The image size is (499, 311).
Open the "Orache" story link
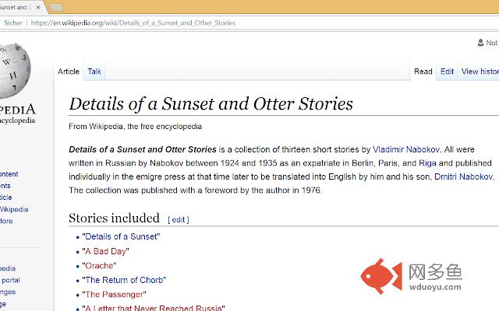(x=99, y=266)
